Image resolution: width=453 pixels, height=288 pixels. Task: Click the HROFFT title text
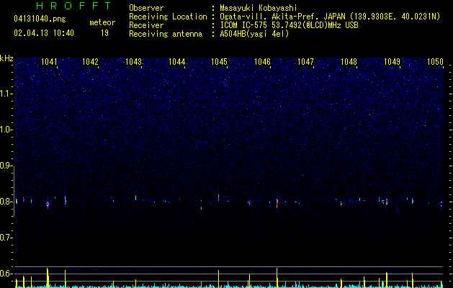[73, 6]
